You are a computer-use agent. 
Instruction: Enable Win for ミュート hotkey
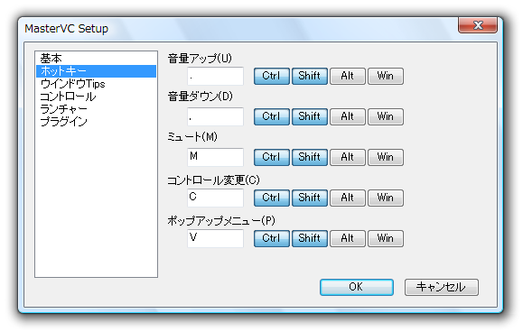click(386, 157)
